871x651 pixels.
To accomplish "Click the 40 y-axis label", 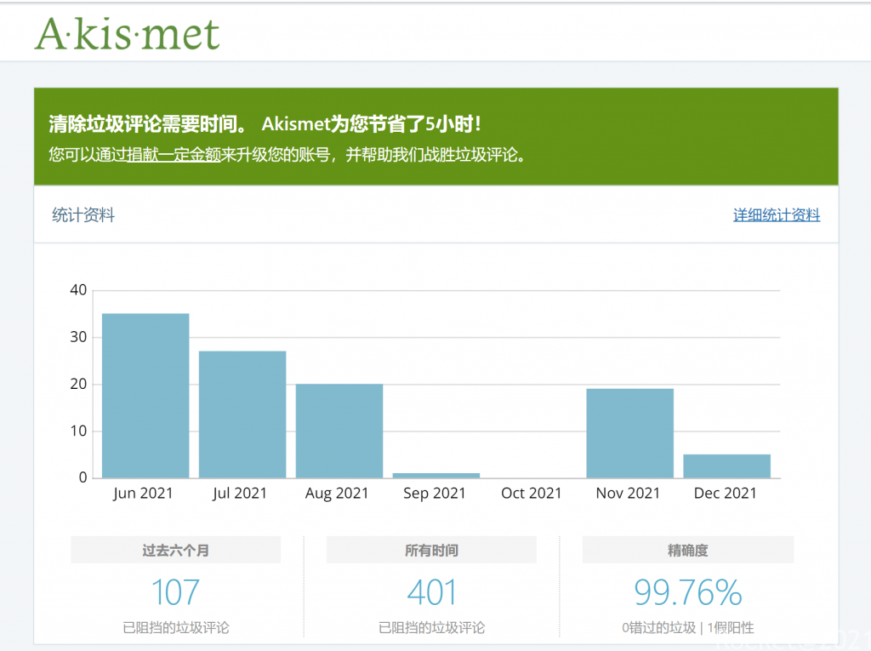I will 78,290.
